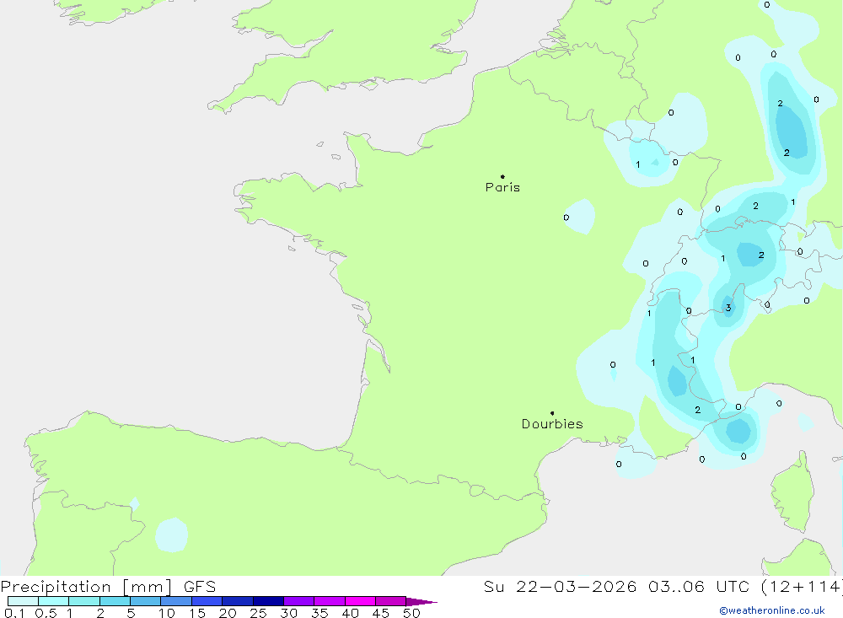Select the 25–30 mm legend color swatch

[268, 601]
